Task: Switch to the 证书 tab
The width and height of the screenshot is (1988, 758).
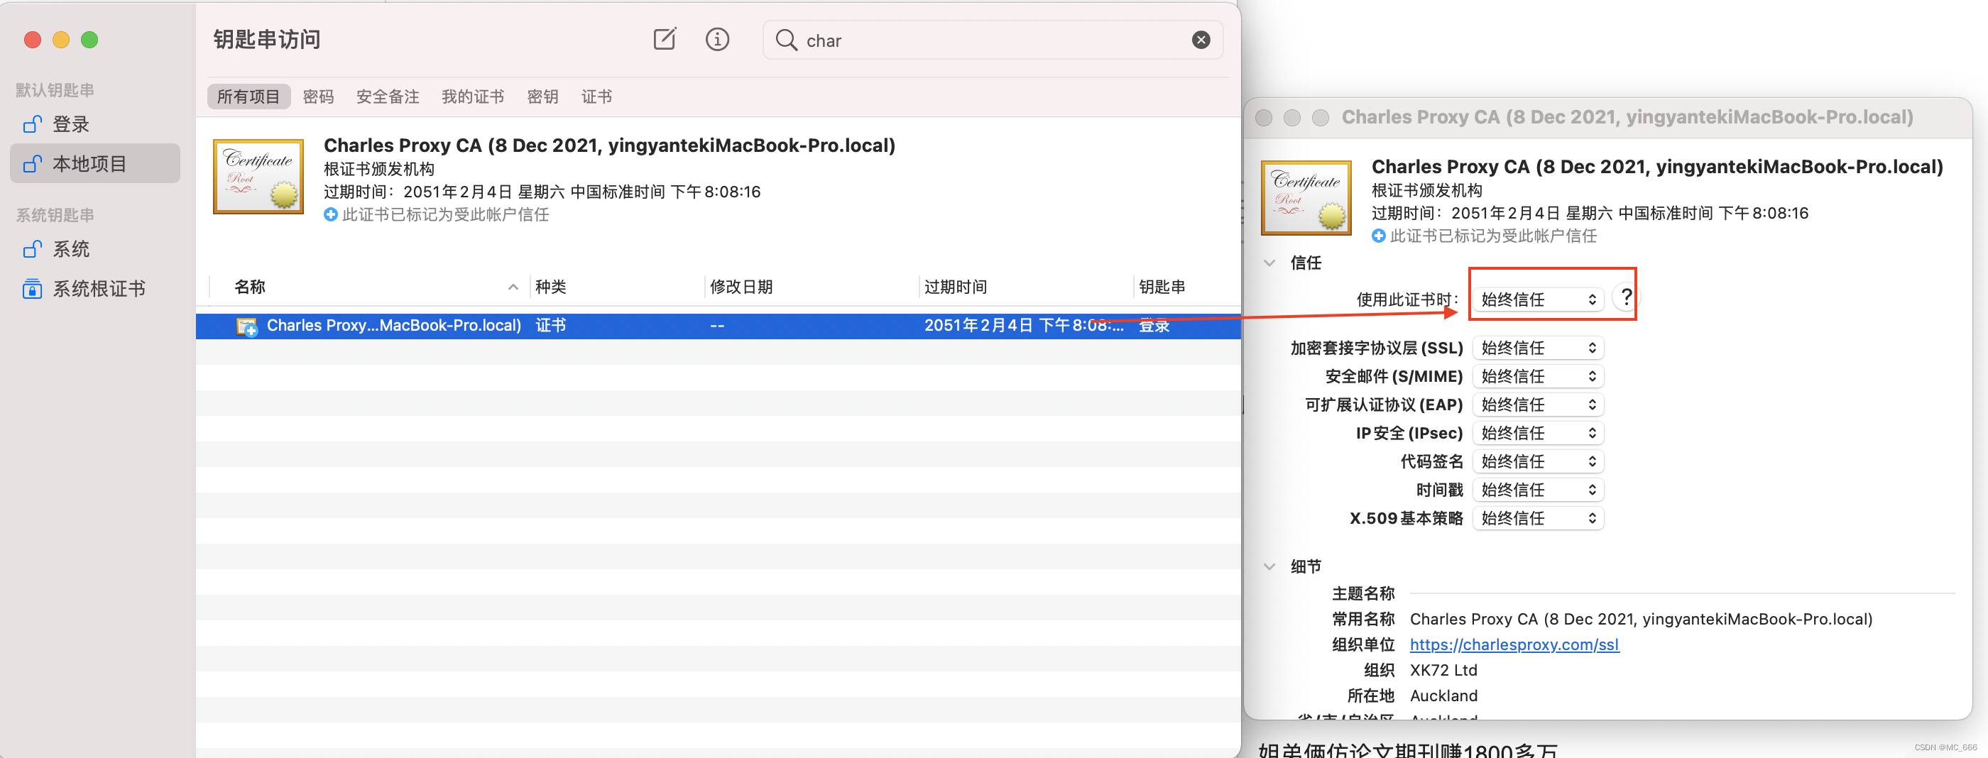Action: pyautogui.click(x=596, y=97)
